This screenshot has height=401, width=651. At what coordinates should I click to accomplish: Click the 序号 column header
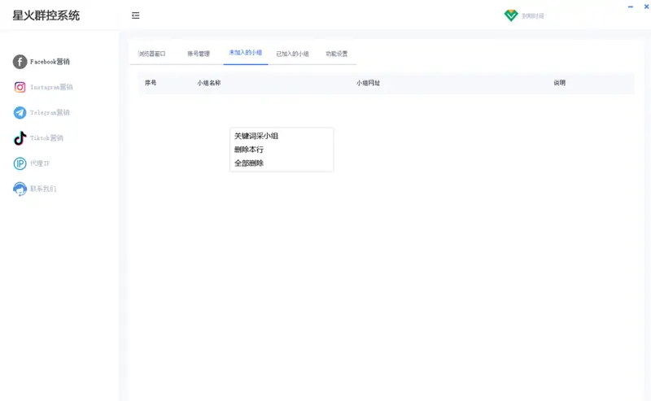click(x=151, y=83)
